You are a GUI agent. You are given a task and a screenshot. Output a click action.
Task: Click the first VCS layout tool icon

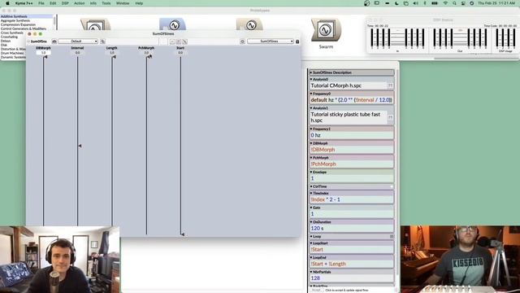click(x=172, y=42)
